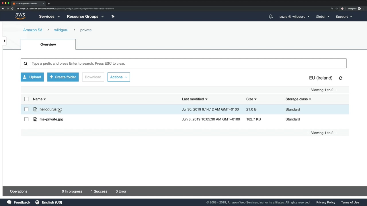Open the hellogurus.txt file link
This screenshot has width=367, height=206.
pyautogui.click(x=50, y=109)
